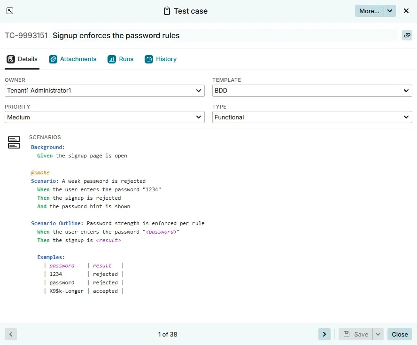Click the floppy disk icon on Save
Image resolution: width=417 pixels, height=345 pixels.
coord(347,334)
